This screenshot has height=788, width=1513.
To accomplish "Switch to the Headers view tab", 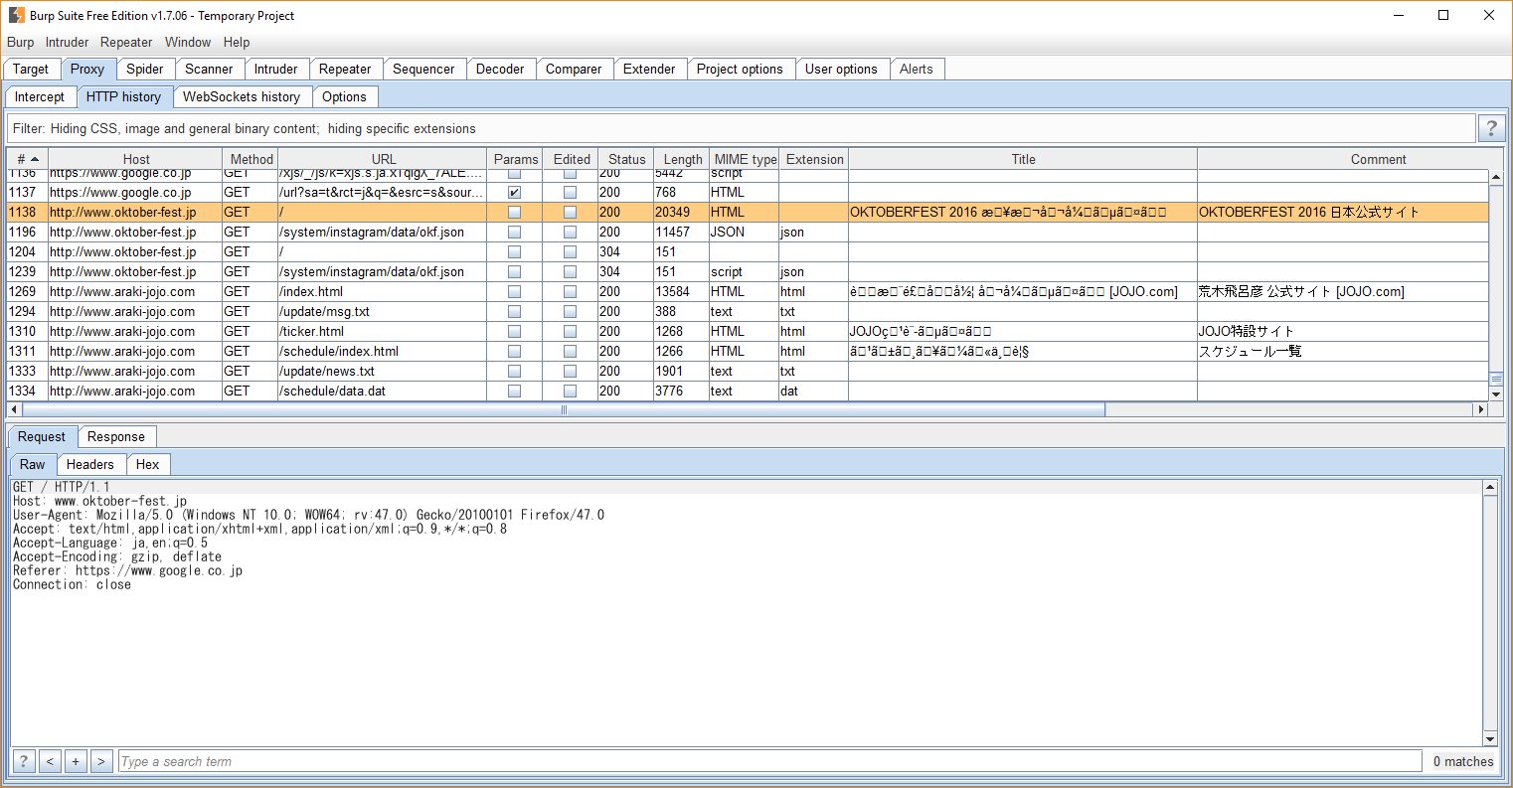I will pos(90,464).
